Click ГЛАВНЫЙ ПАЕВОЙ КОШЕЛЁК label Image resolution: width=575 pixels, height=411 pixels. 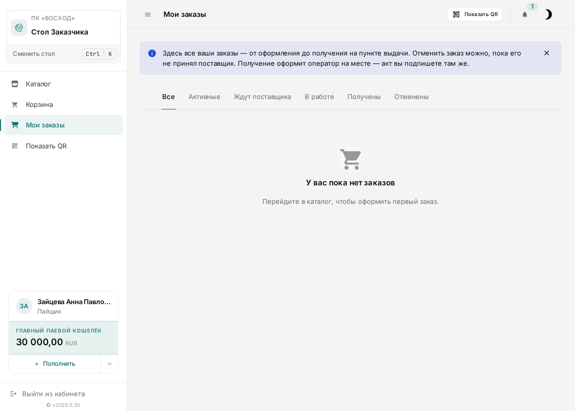(x=59, y=331)
